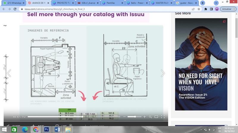Share this page from address bar

pos(193,9)
